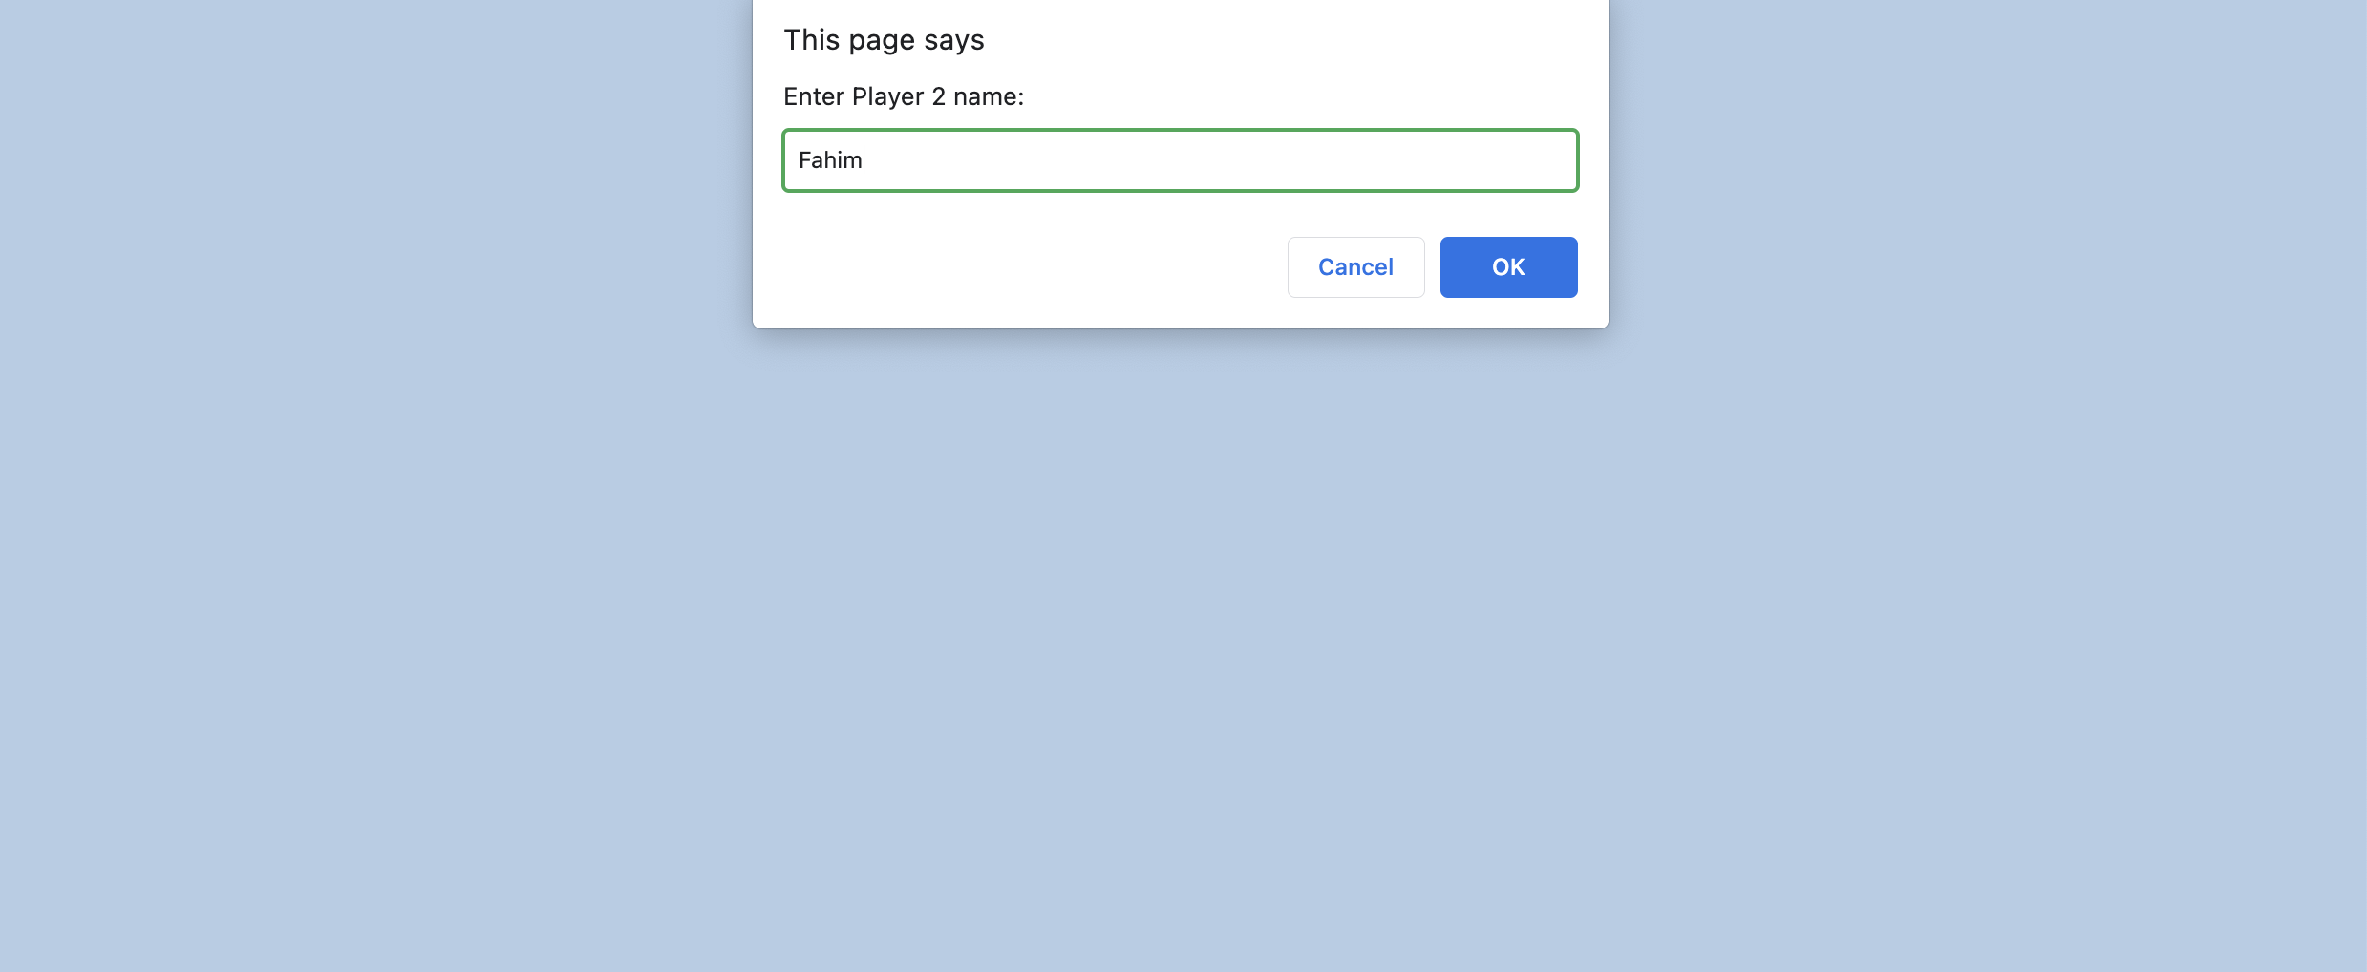This screenshot has width=2367, height=972.
Task: Click Cancel to dismiss the prompt
Action: 1355,267
